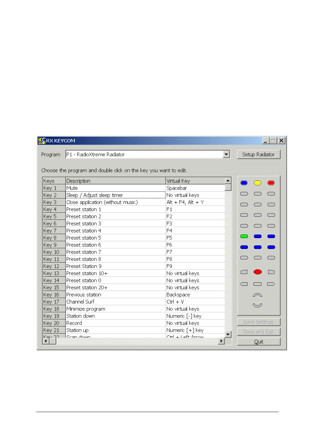Click the downward arc button on the remote
This screenshot has height=437, width=309.
point(257,305)
